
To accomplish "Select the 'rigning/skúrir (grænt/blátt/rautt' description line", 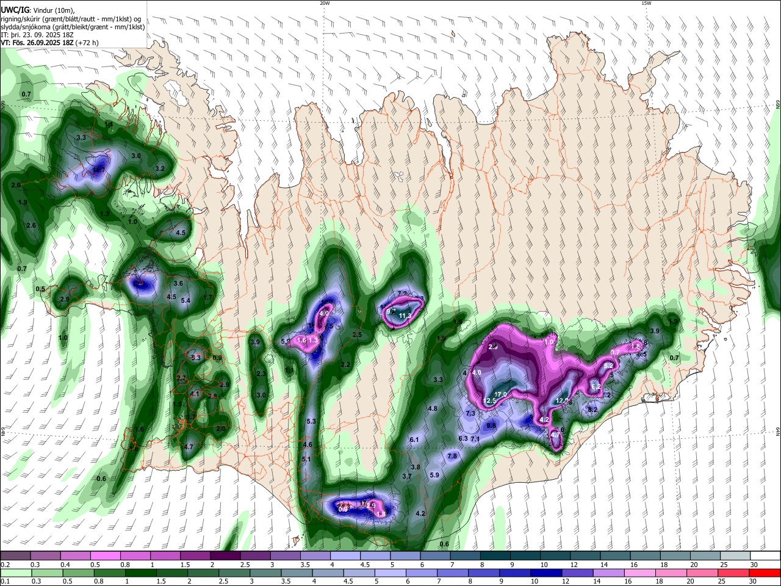I will pyautogui.click(x=71, y=18).
